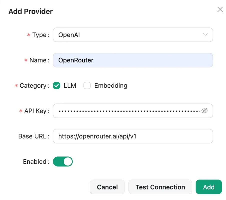Turn off the Enabled switch
The height and width of the screenshot is (200, 226).
[63, 161]
